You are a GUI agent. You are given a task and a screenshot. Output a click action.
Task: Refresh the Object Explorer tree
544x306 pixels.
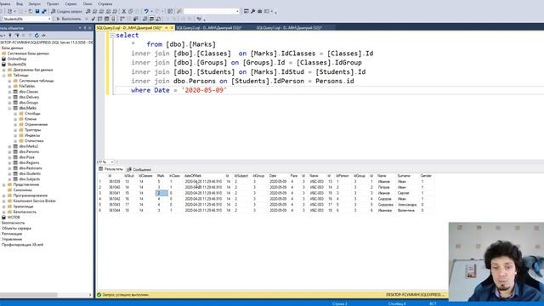click(37, 35)
